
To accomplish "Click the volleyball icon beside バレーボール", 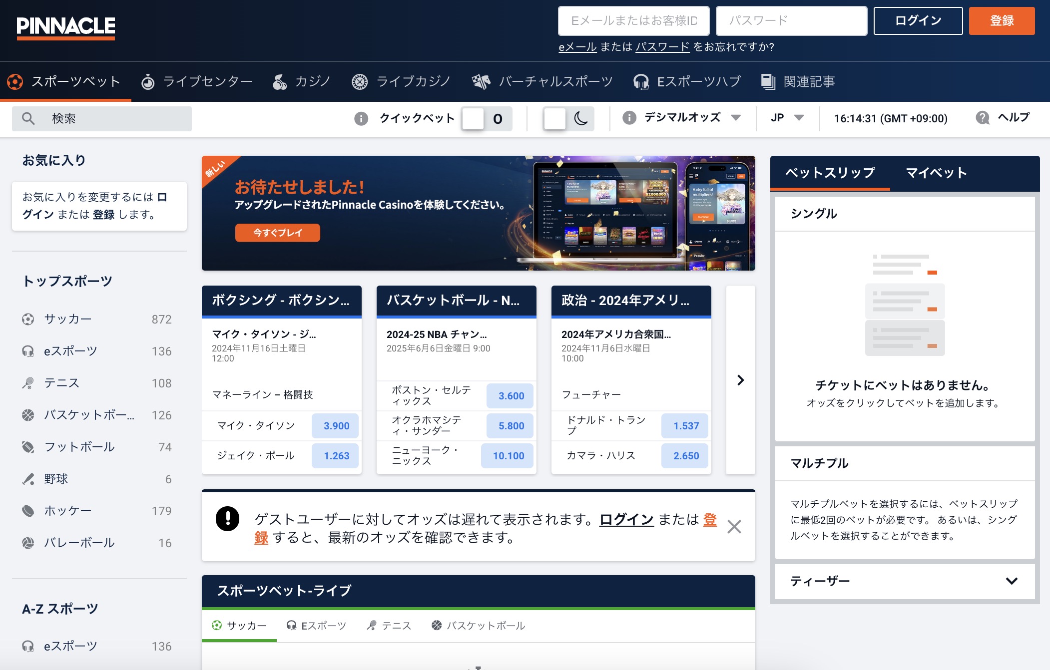I will tap(28, 543).
